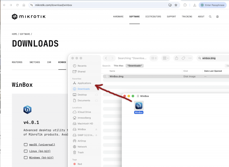The width and height of the screenshot is (229, 167).
Task: Open the browser downloads icon
Action: tap(195, 5)
